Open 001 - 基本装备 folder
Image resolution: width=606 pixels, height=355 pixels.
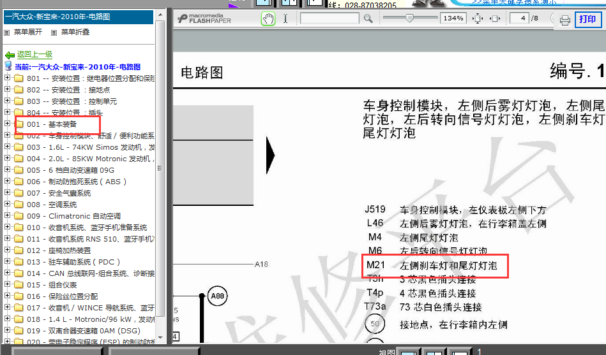52,124
